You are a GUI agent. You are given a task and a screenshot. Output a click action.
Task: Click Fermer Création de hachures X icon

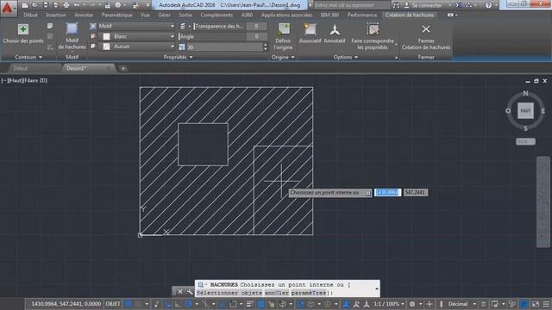(426, 29)
